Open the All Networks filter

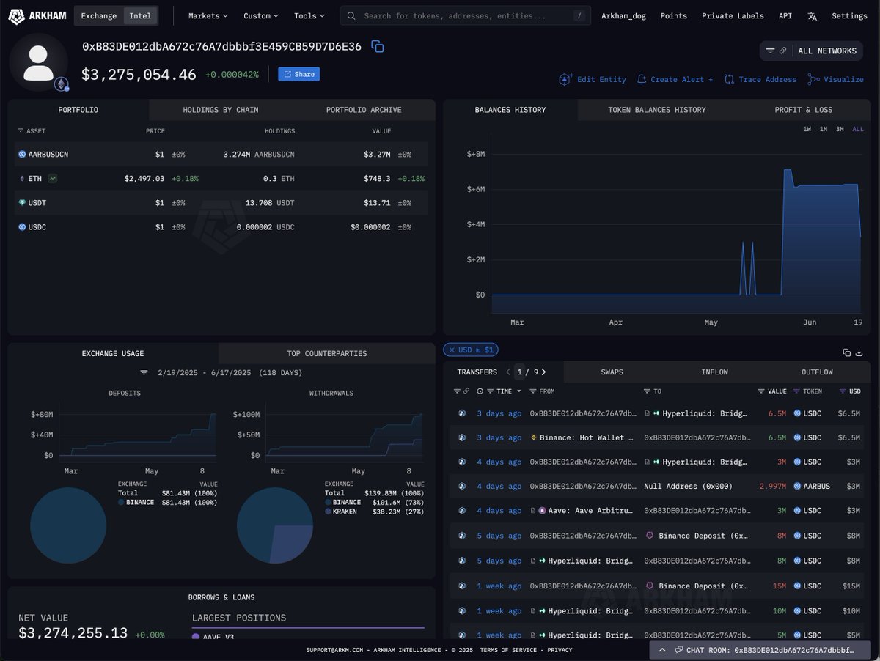pyautogui.click(x=811, y=51)
